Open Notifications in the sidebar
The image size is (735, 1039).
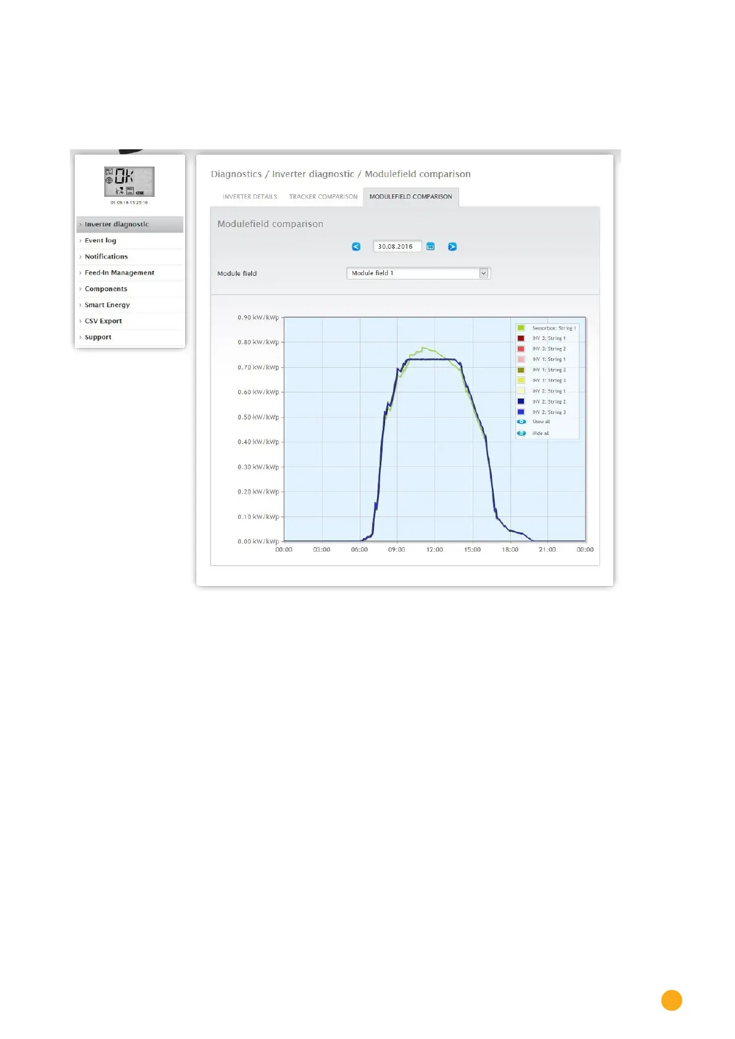[x=130, y=257]
